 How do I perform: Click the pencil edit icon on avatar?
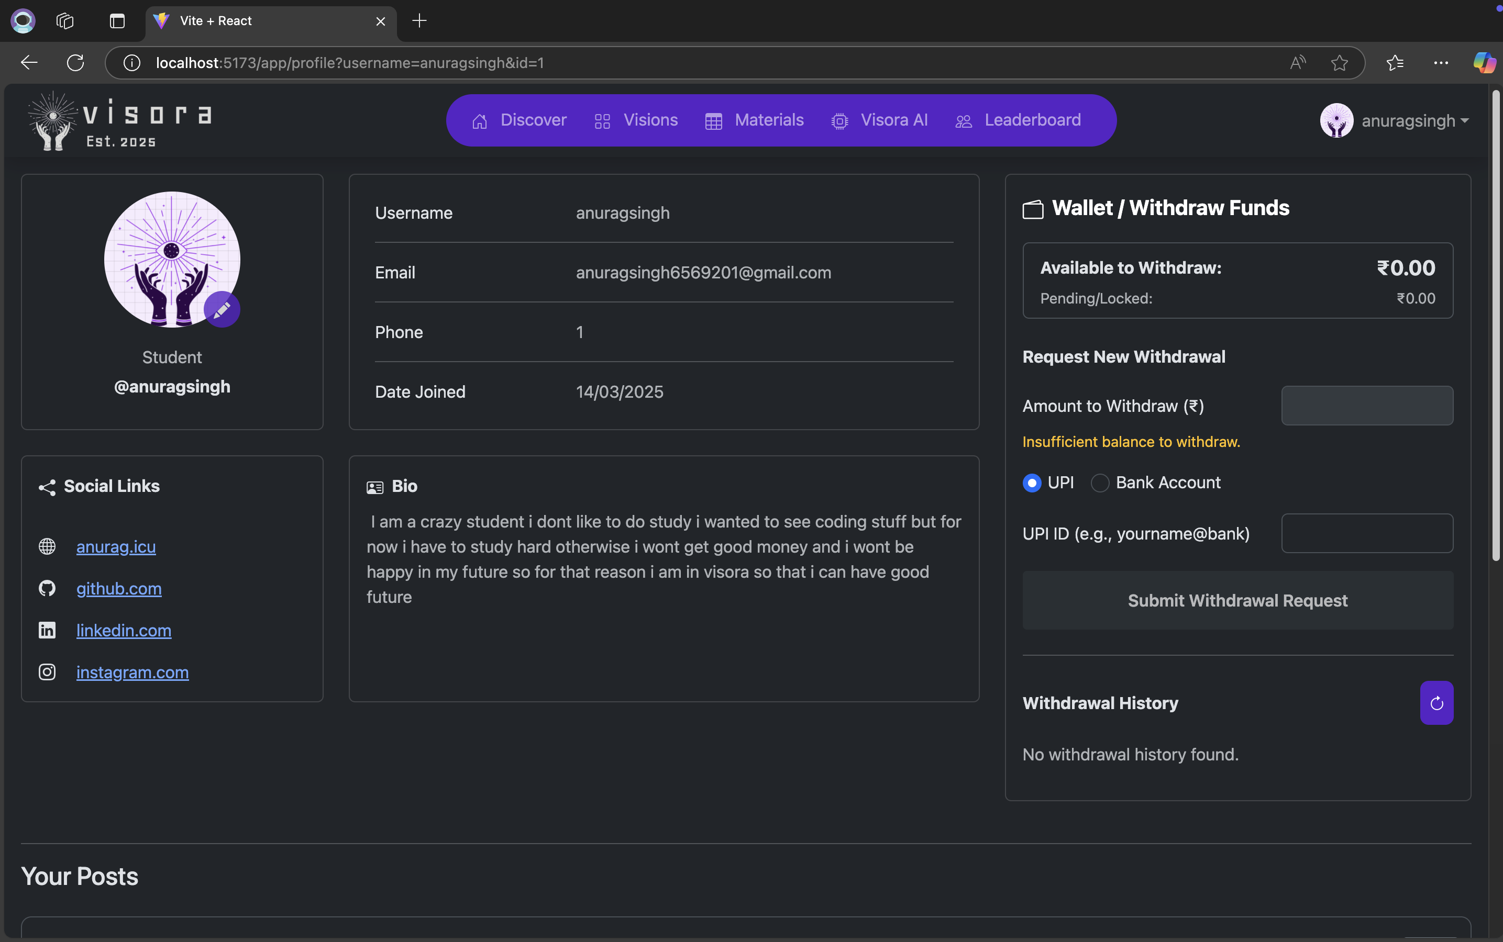coord(222,309)
